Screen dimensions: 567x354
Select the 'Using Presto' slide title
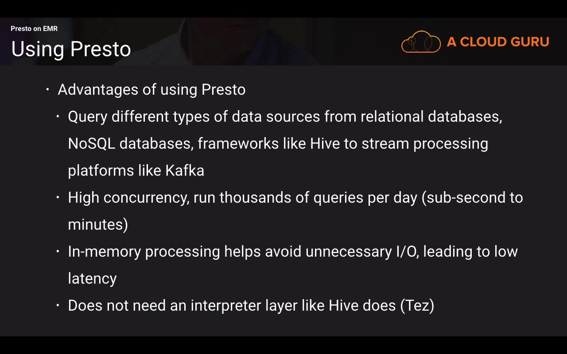tap(71, 49)
